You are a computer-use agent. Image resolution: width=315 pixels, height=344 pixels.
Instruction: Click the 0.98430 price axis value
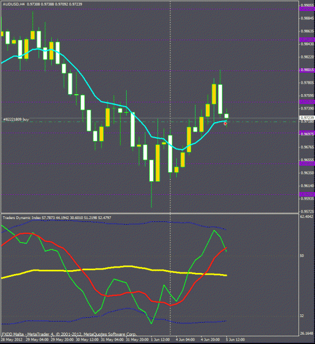(307, 44)
